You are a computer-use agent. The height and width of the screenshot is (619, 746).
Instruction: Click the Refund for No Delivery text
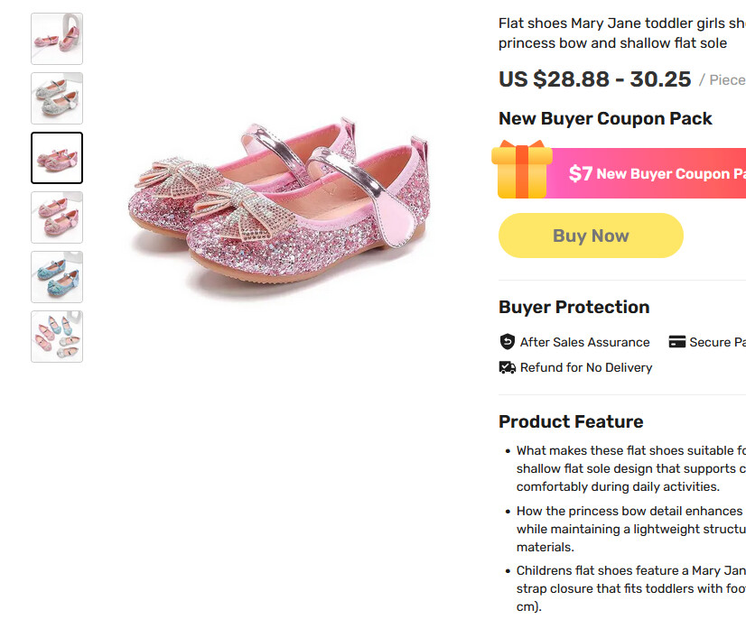[585, 367]
